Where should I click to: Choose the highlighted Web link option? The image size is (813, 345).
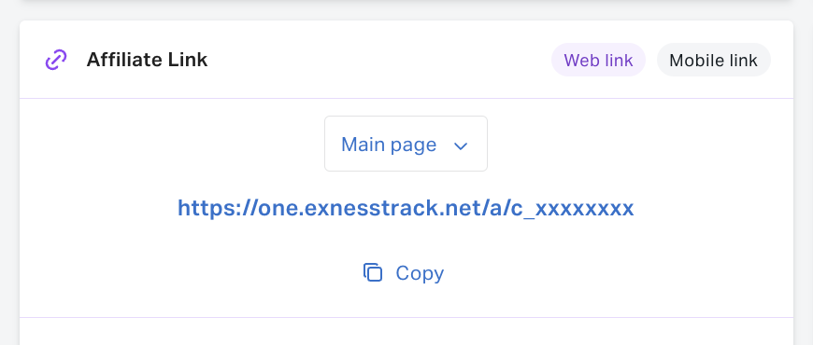tap(598, 60)
